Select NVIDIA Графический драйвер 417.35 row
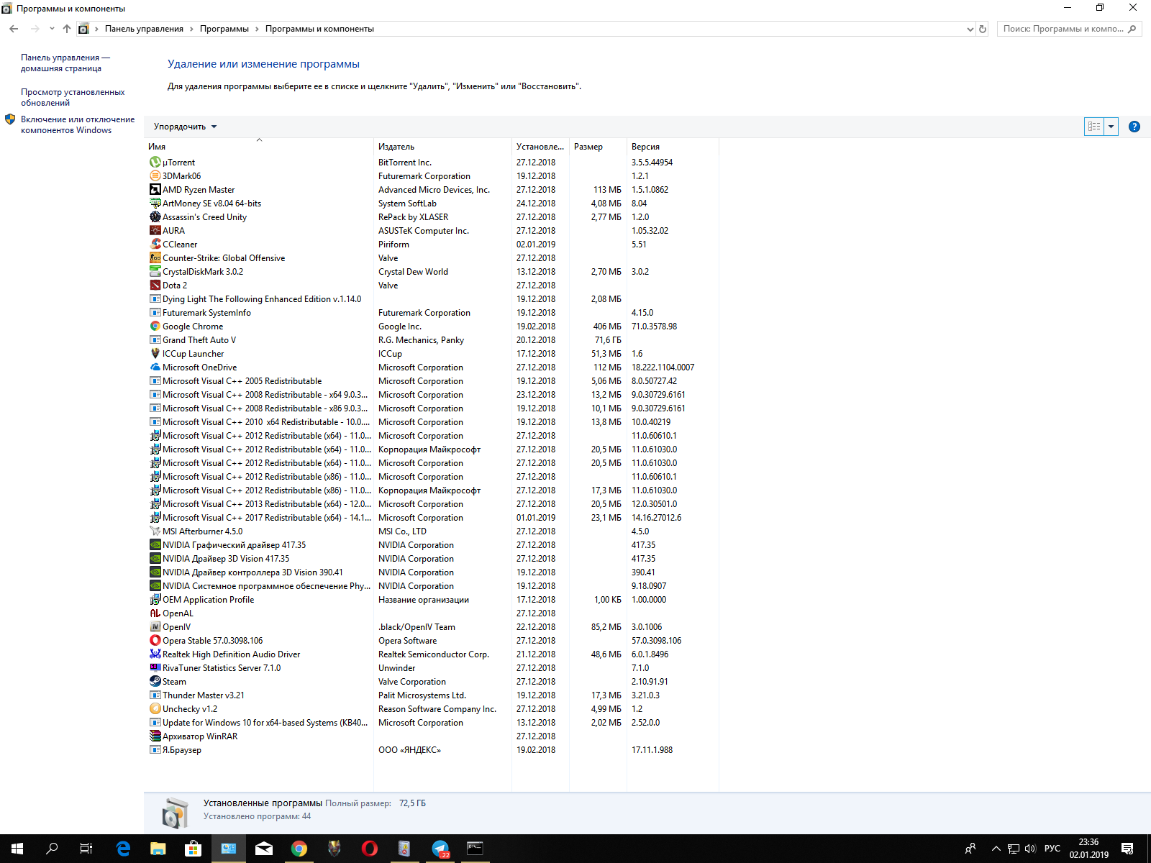 click(x=433, y=545)
